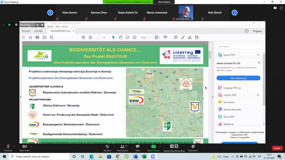
Task: Close the BIODIVERSITÄT document tab
Action: point(73,31)
